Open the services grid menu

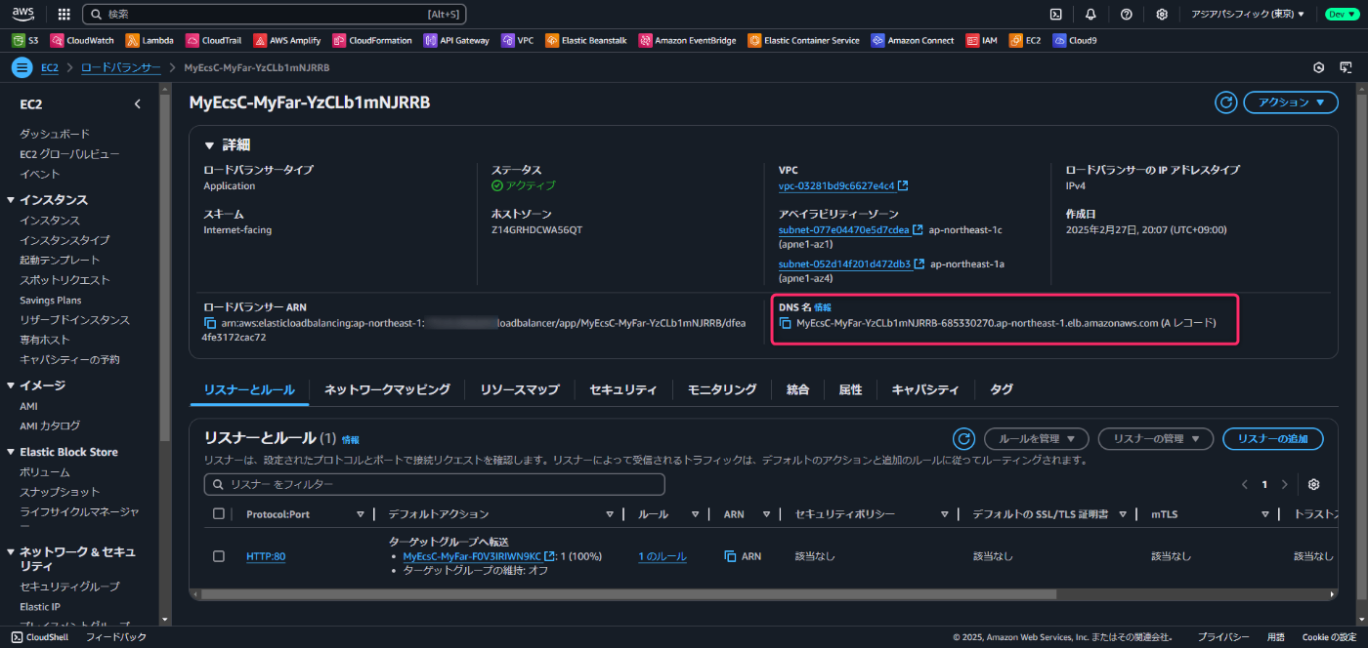pos(64,15)
